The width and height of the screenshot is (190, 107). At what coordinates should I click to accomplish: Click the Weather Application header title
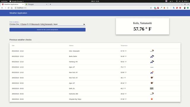coord(18,13)
